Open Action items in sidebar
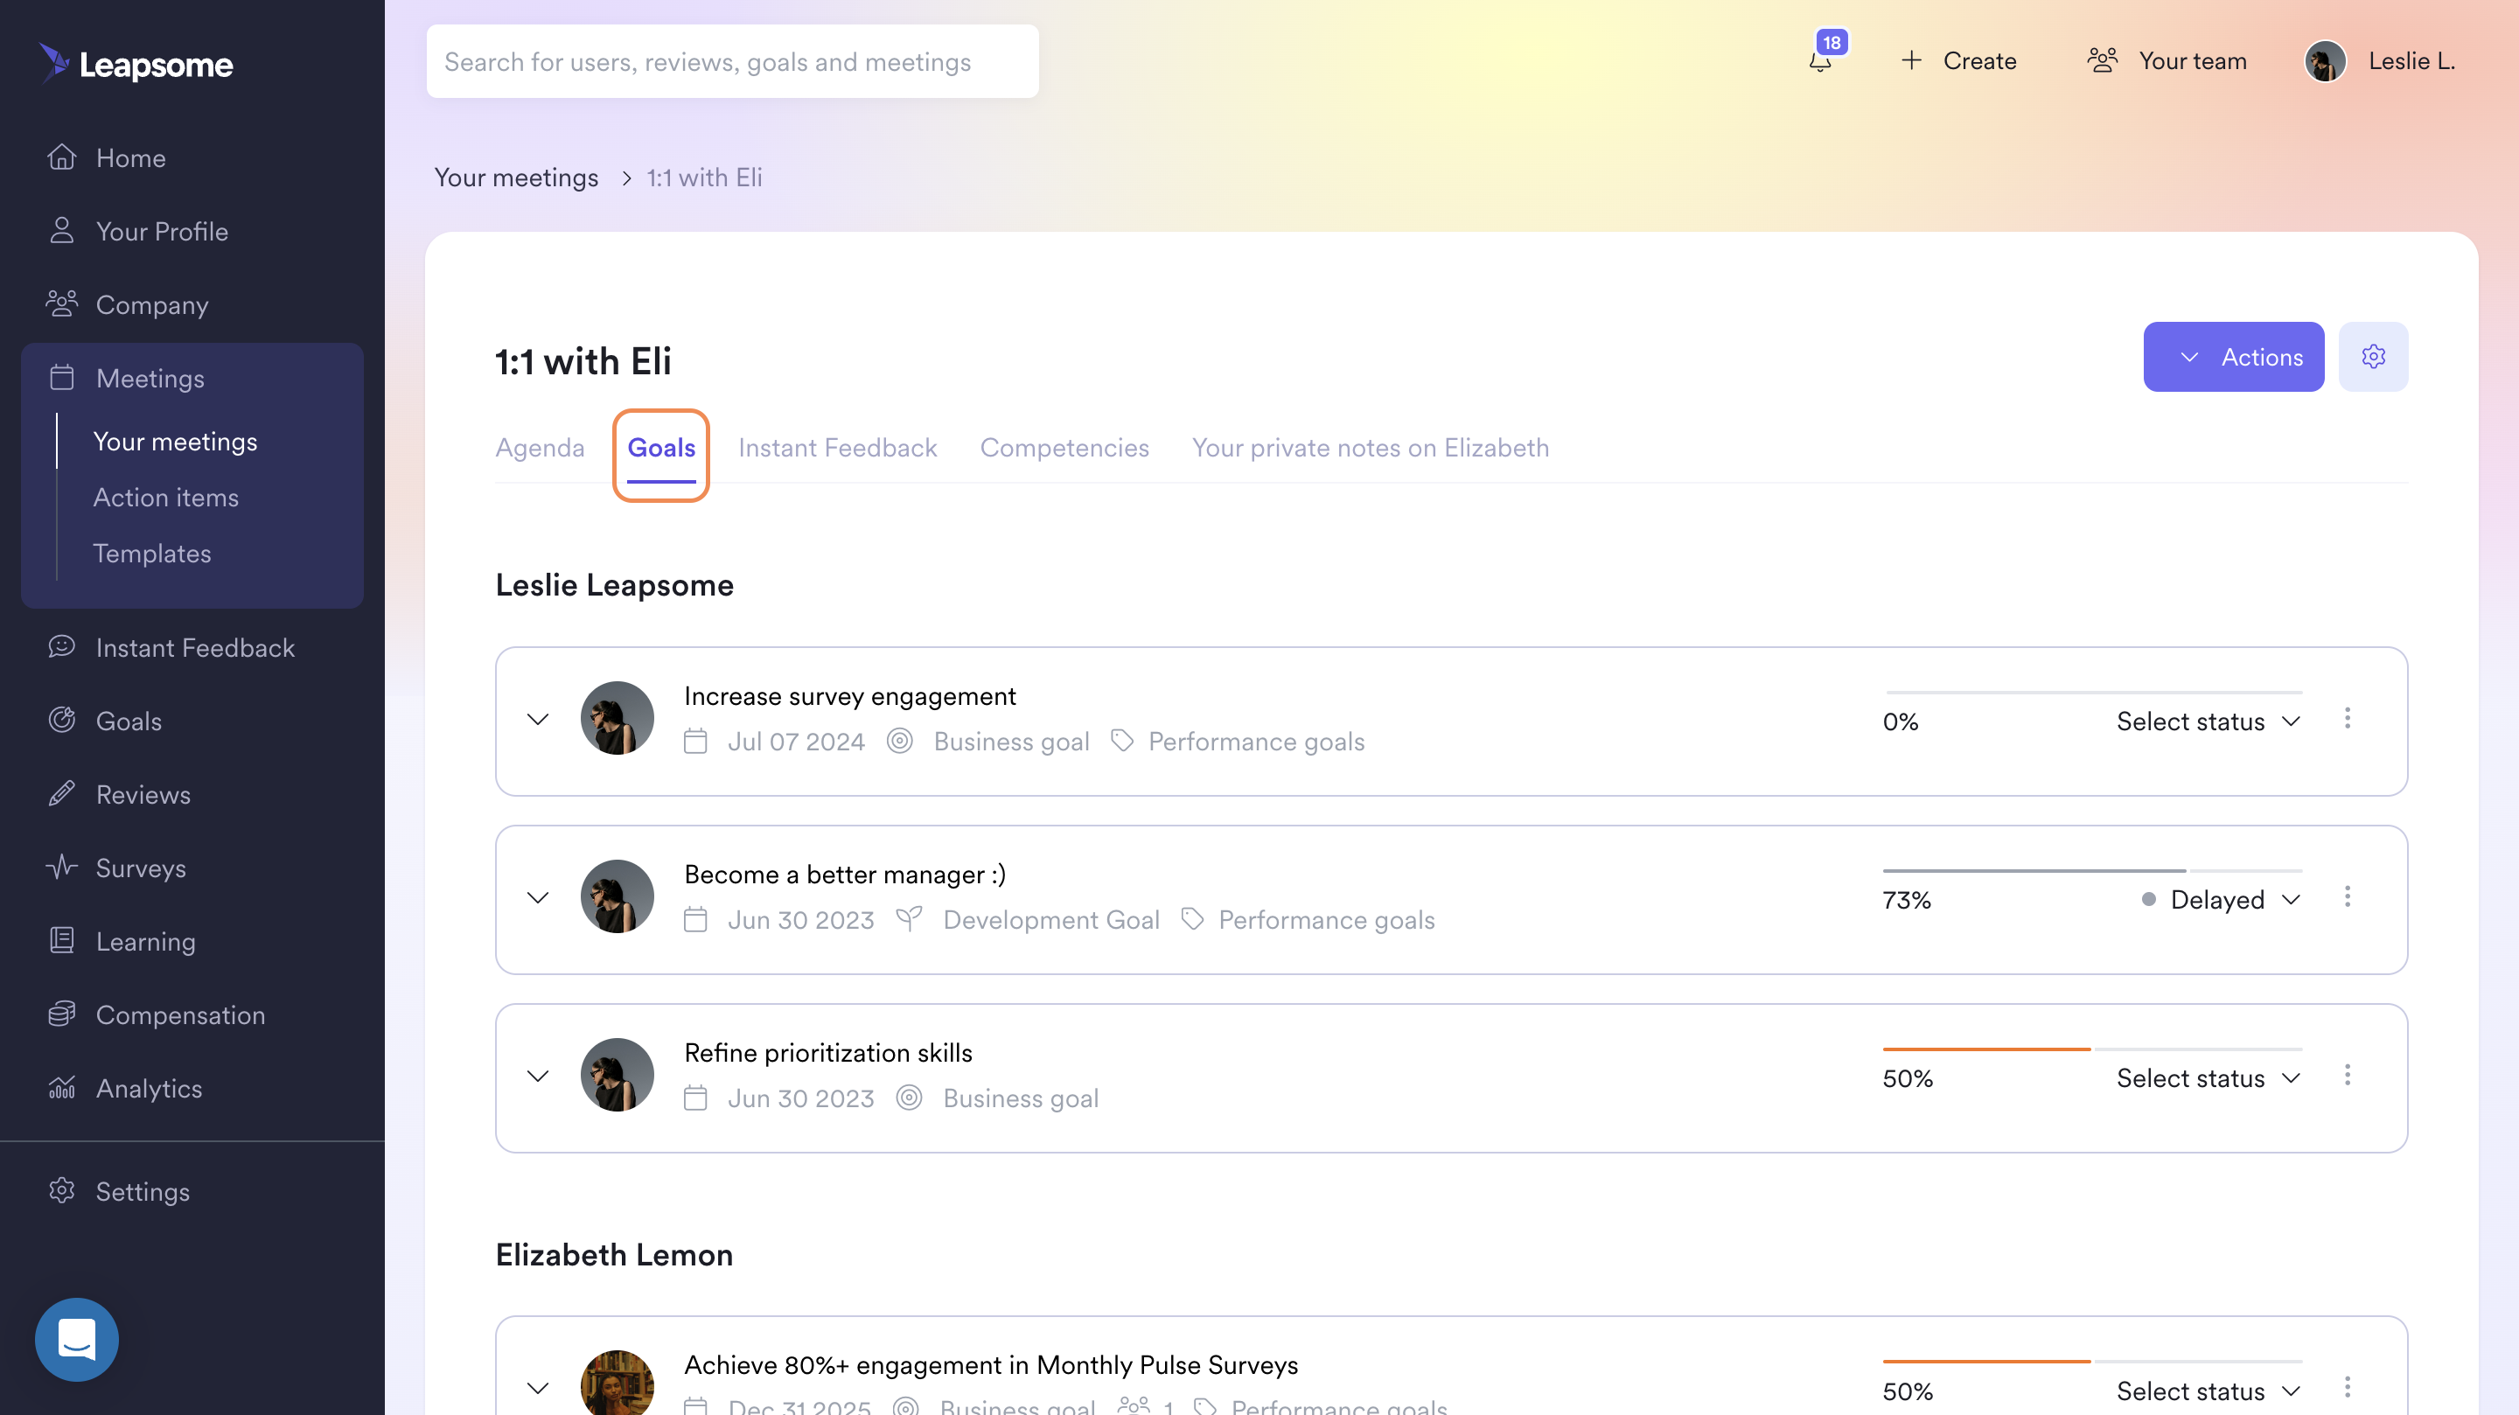 (165, 498)
